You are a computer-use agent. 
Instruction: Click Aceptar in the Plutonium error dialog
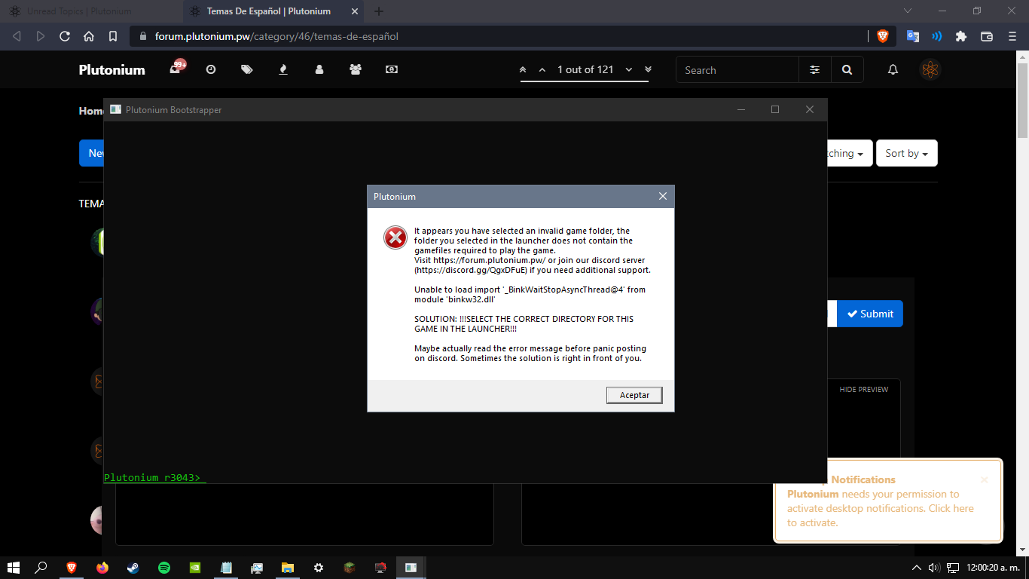click(634, 395)
